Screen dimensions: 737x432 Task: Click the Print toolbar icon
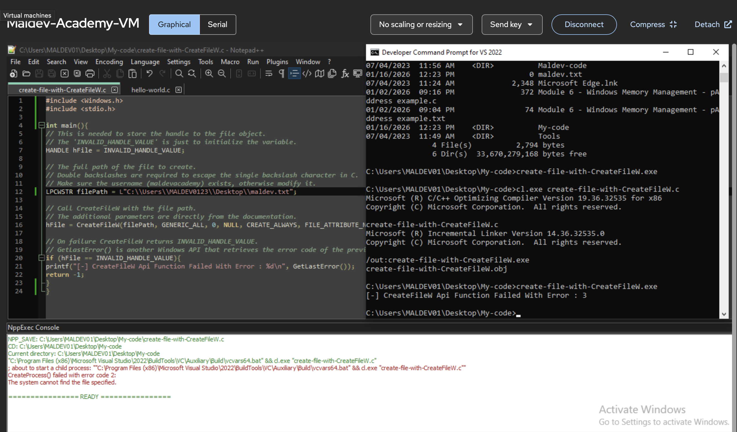point(90,73)
